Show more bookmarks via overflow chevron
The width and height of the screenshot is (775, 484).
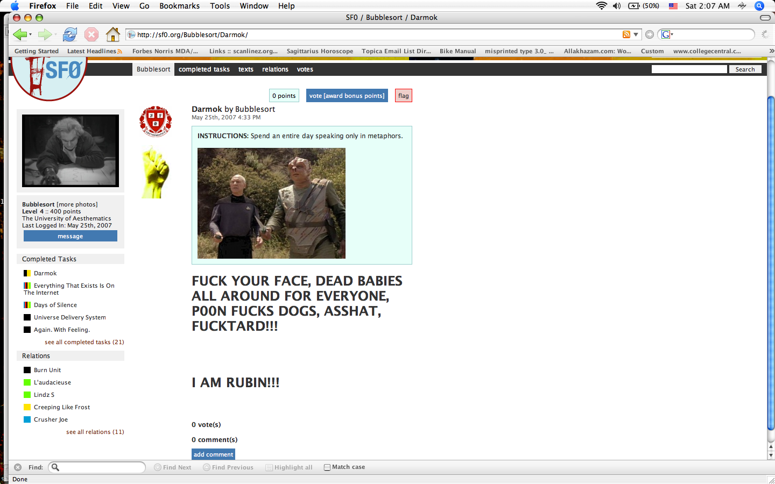coord(771,51)
